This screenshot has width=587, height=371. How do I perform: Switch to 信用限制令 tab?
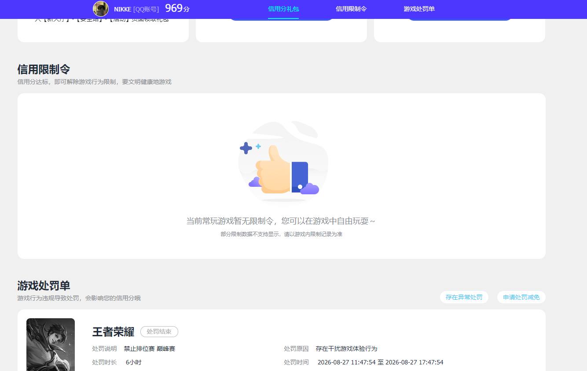351,9
